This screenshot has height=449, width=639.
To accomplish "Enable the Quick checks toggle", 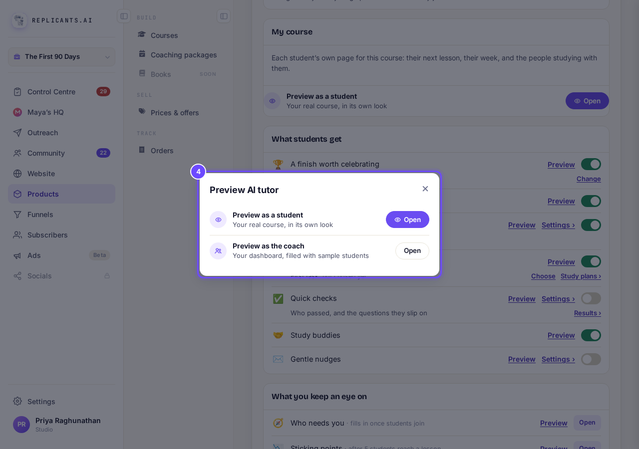I will pyautogui.click(x=591, y=298).
